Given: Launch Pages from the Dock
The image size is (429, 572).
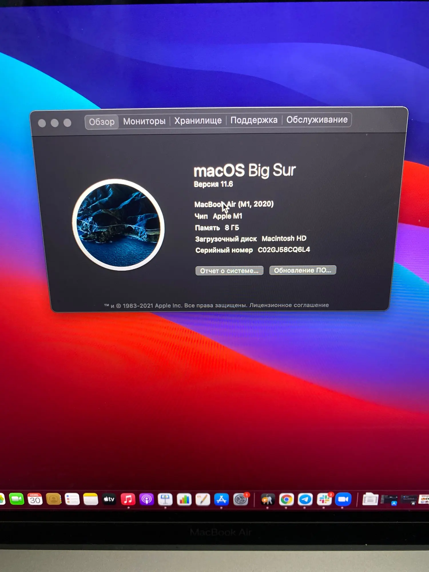Looking at the screenshot, I should coord(203,500).
